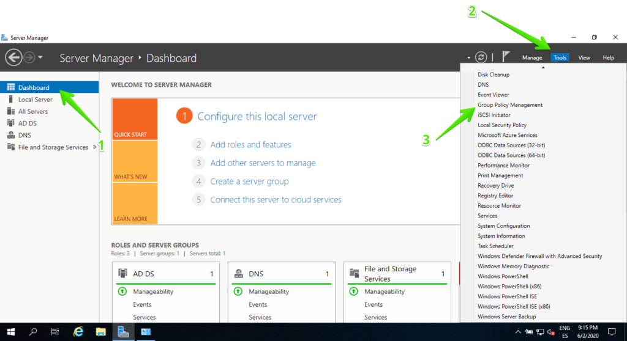The width and height of the screenshot is (627, 341).
Task: Click File and Storage Manageability status icon
Action: pos(353,291)
